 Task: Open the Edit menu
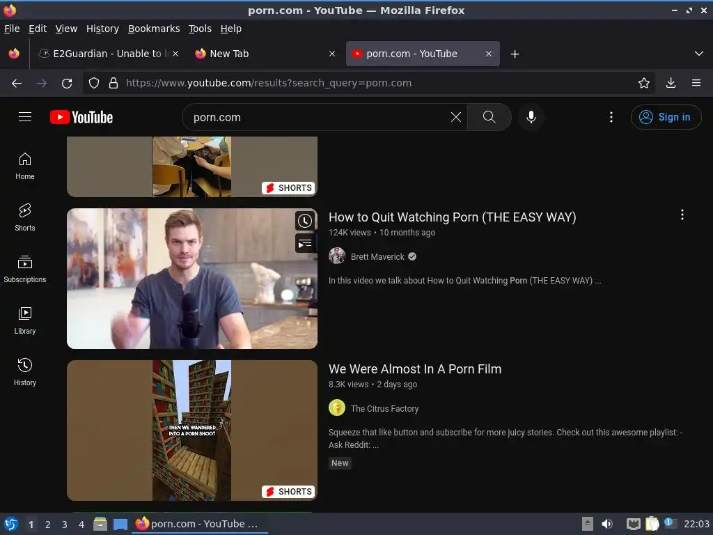[x=38, y=29]
